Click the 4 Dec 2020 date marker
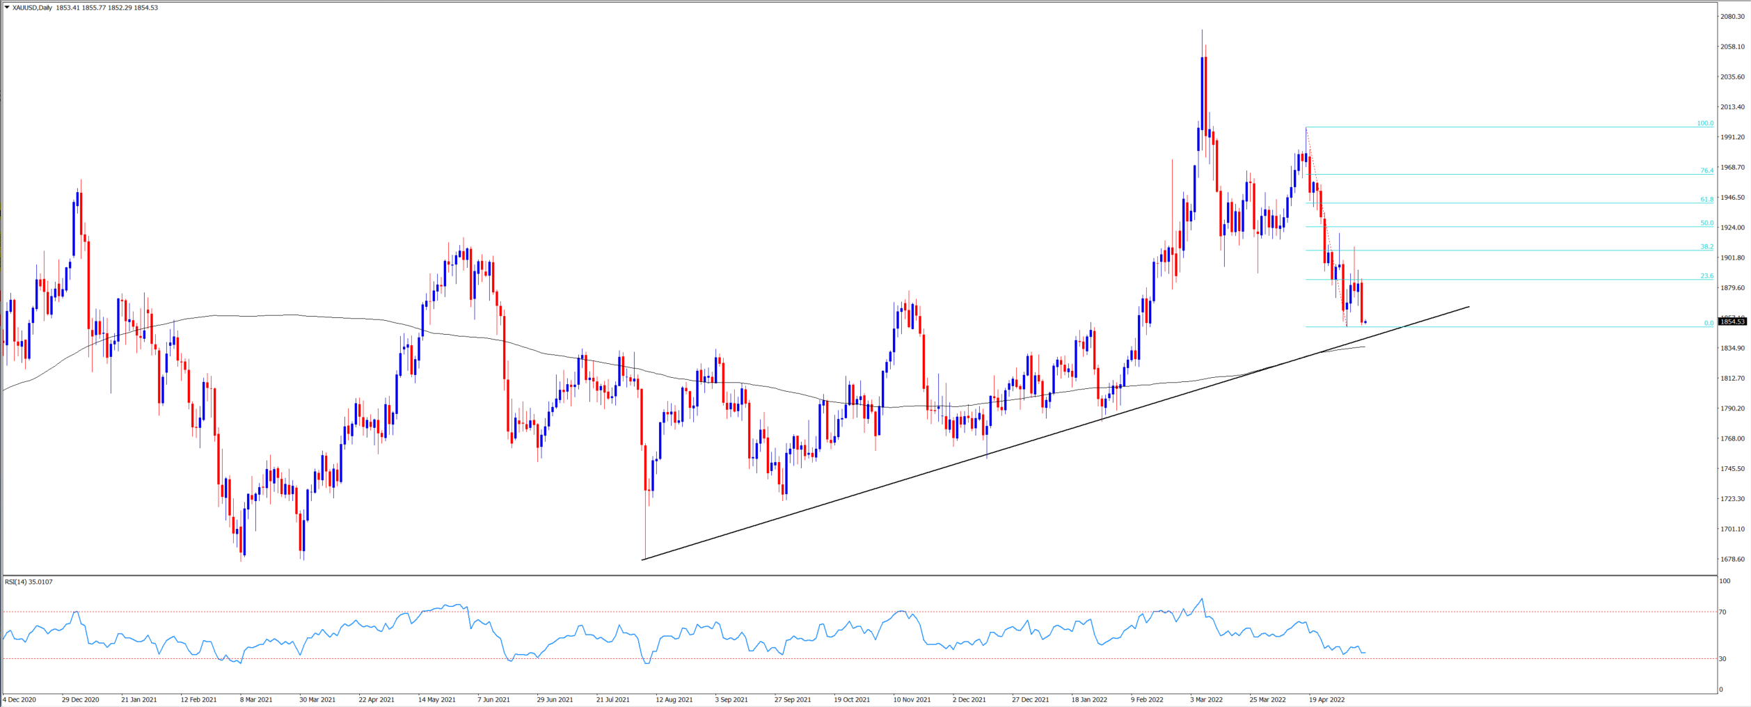This screenshot has height=707, width=1751. pos(19,699)
